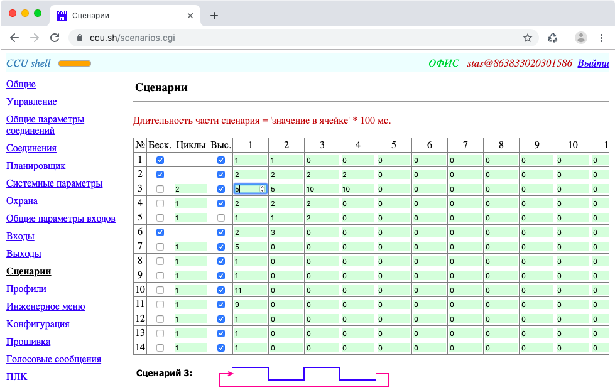
Task: Navigate to Выходы
Action: (23, 254)
